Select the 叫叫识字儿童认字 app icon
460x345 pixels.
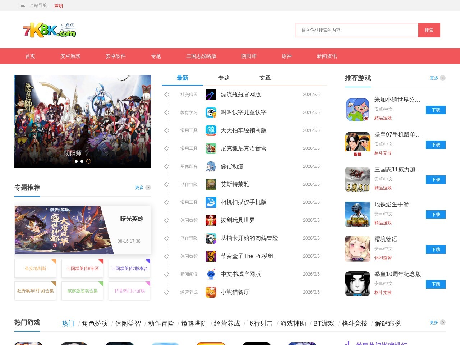click(x=211, y=112)
